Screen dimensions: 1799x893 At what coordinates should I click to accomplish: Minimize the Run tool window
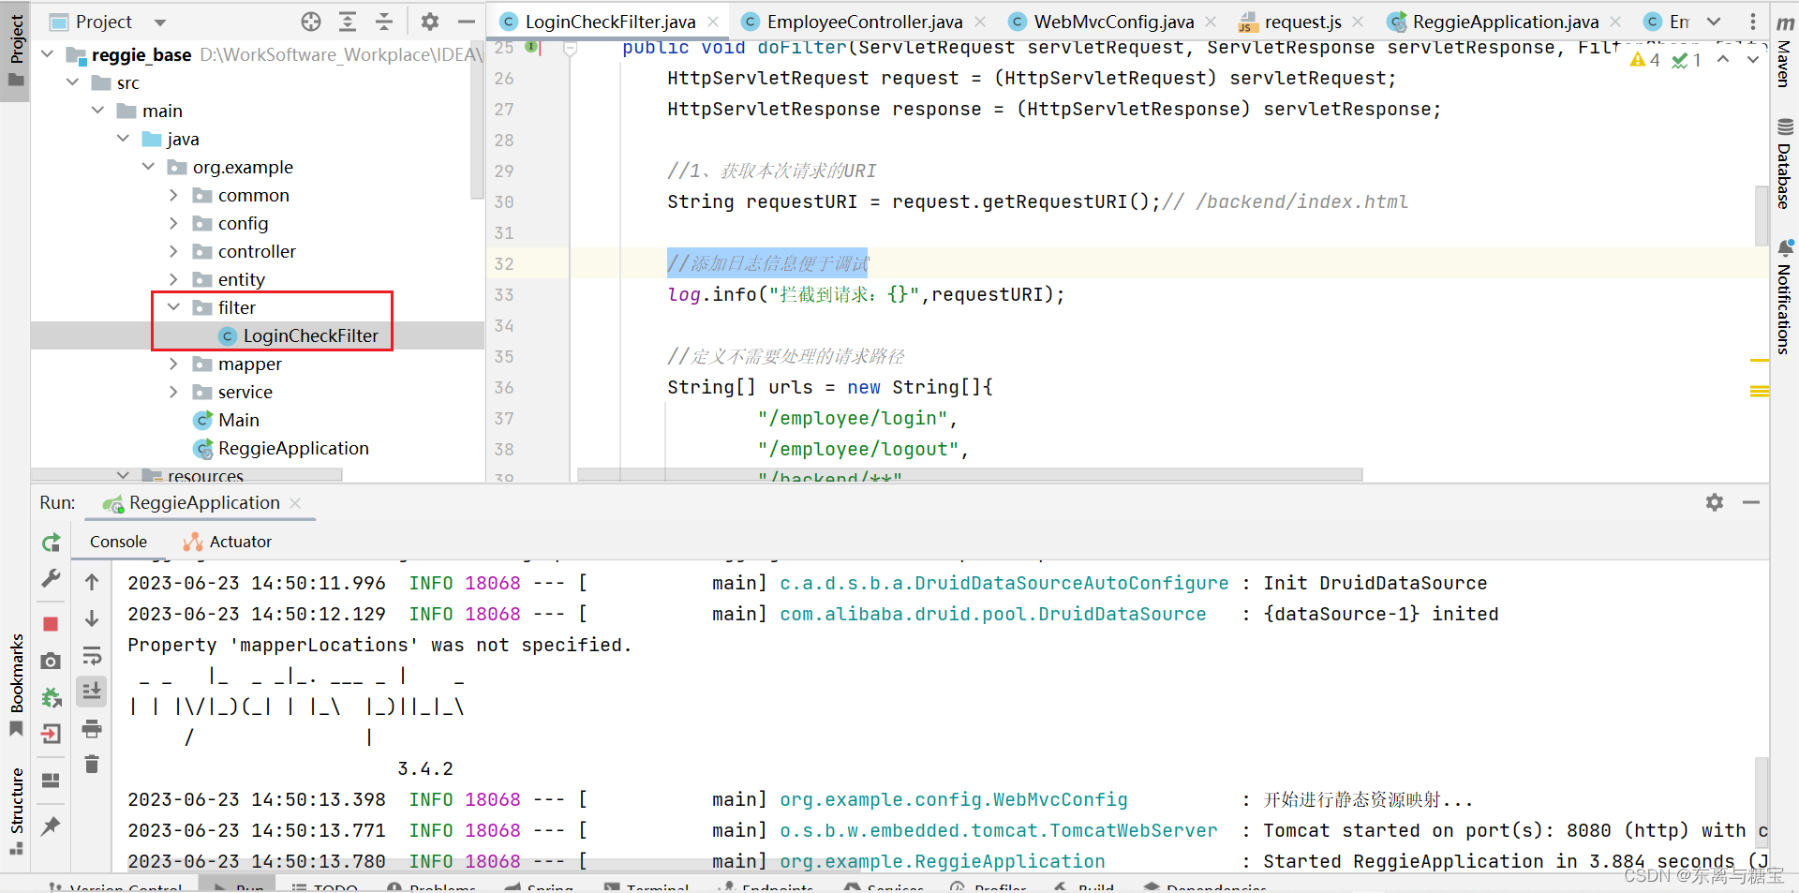pos(1751,502)
